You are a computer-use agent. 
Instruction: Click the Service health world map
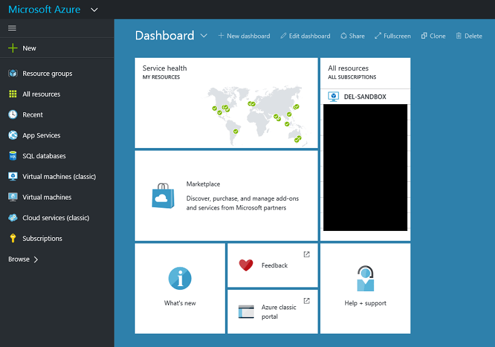coord(256,115)
